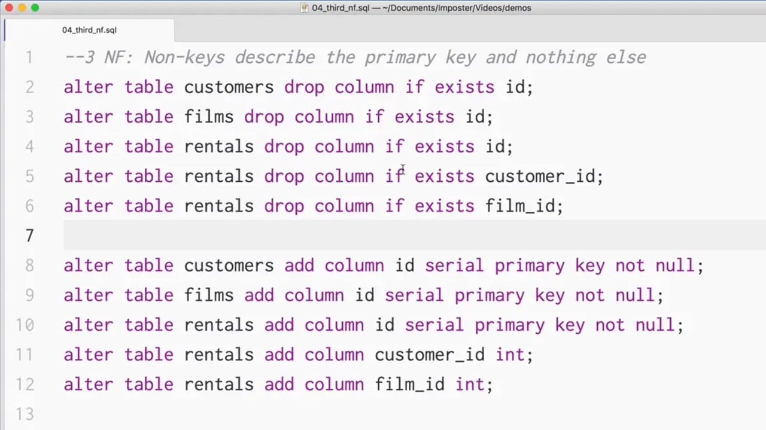This screenshot has width=766, height=430.
Task: Select the 04_third_nf.sql tab
Action: pyautogui.click(x=89, y=30)
